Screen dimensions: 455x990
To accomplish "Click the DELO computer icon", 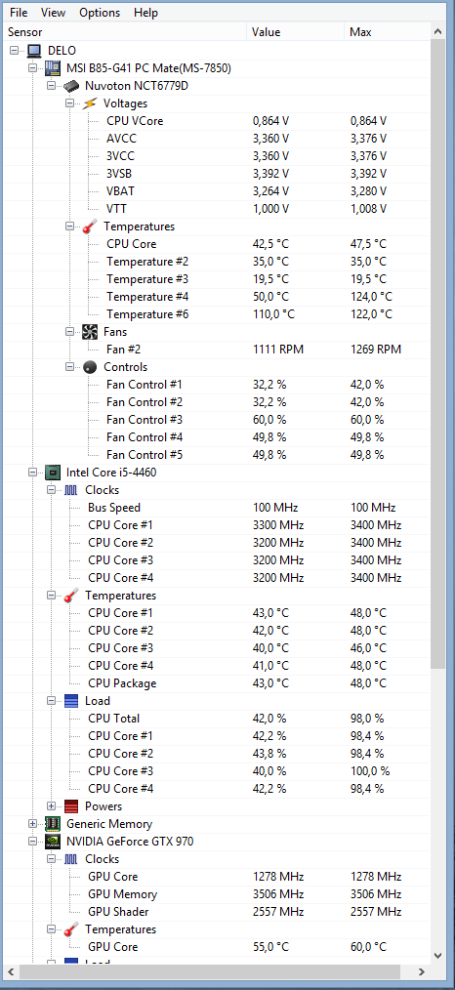I will click(x=34, y=51).
